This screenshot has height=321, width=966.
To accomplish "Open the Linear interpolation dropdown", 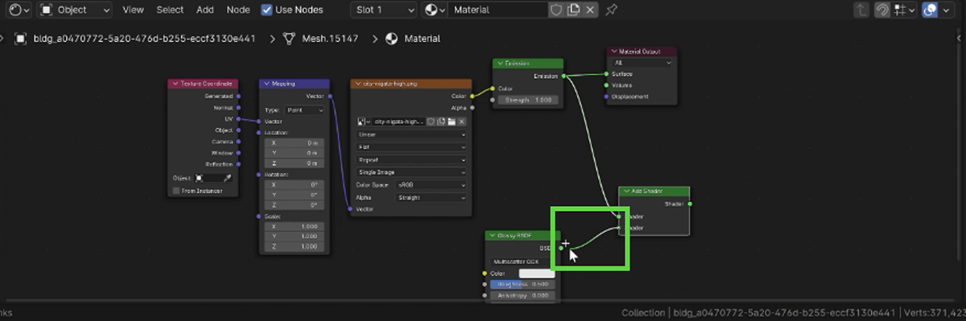I will pos(411,134).
